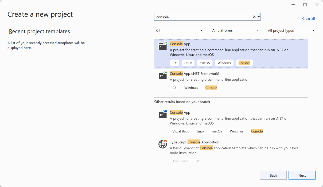This screenshot has width=323, height=187.
Task: Open the search history dropdown arrow
Action: point(259,17)
